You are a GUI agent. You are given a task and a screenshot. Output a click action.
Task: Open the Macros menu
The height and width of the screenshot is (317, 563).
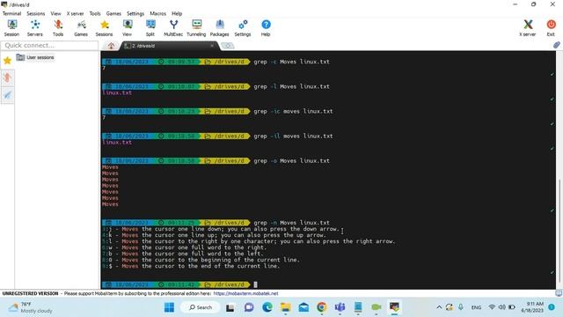(x=158, y=13)
